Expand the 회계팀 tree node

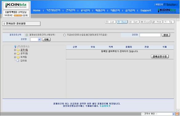click(x=15, y=57)
